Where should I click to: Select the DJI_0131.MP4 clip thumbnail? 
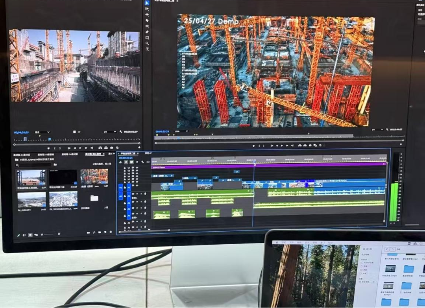(x=32, y=200)
